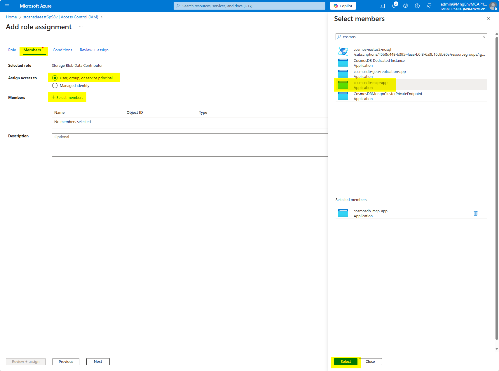Select the CosmosDB Dedicated Instance name

point(379,60)
